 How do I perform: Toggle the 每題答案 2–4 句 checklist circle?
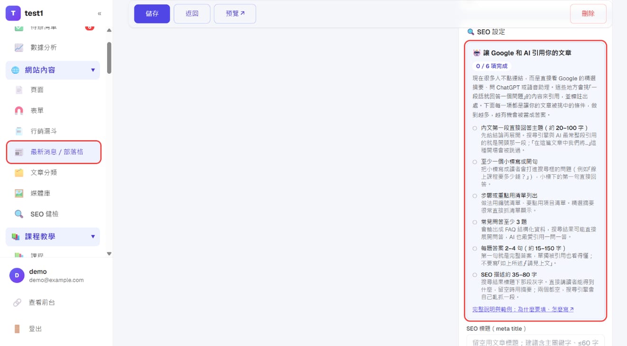(475, 248)
